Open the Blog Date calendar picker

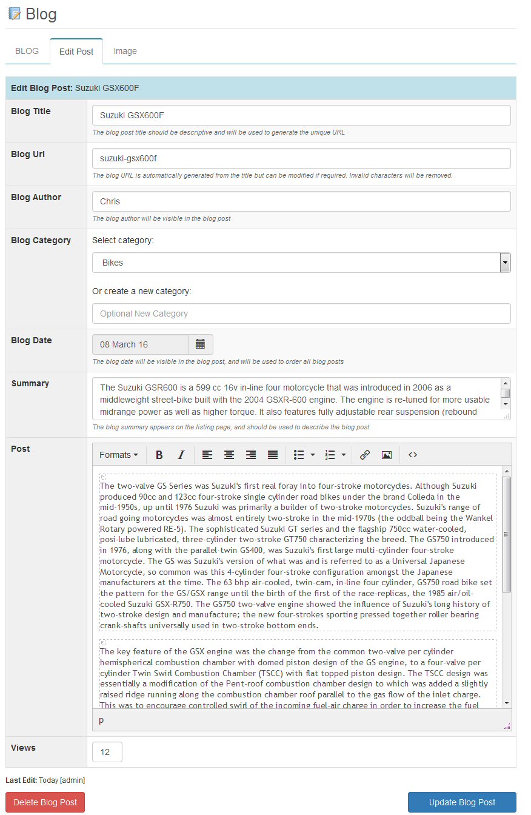201,344
